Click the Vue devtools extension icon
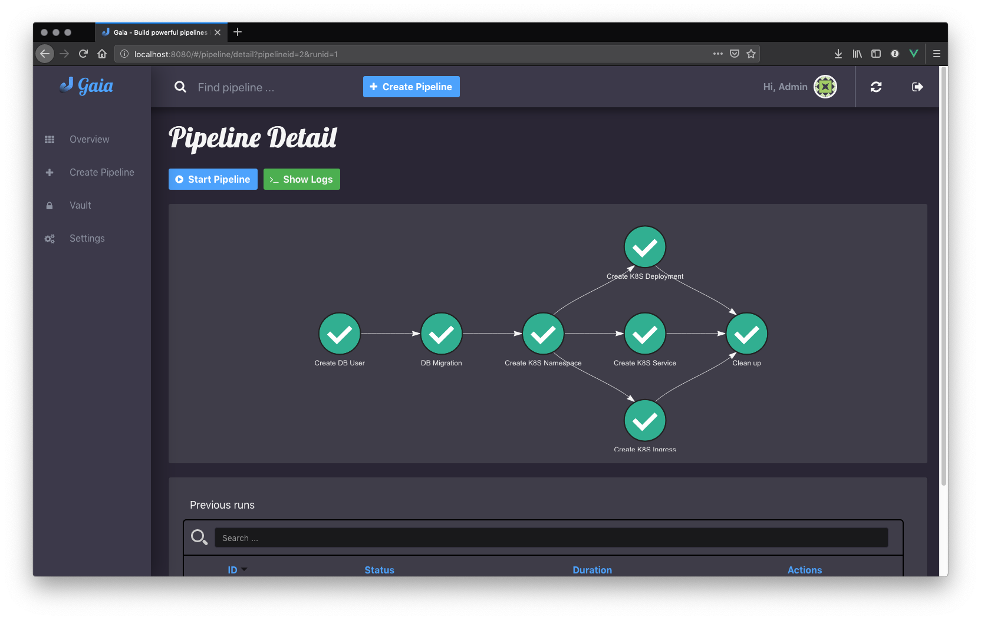 pos(914,54)
